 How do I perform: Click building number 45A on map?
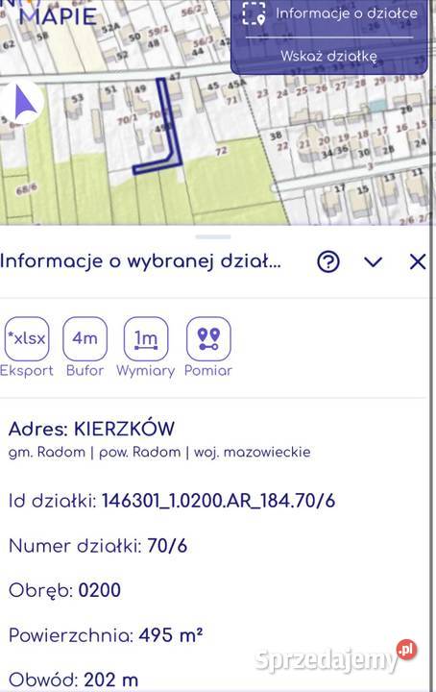point(237,84)
